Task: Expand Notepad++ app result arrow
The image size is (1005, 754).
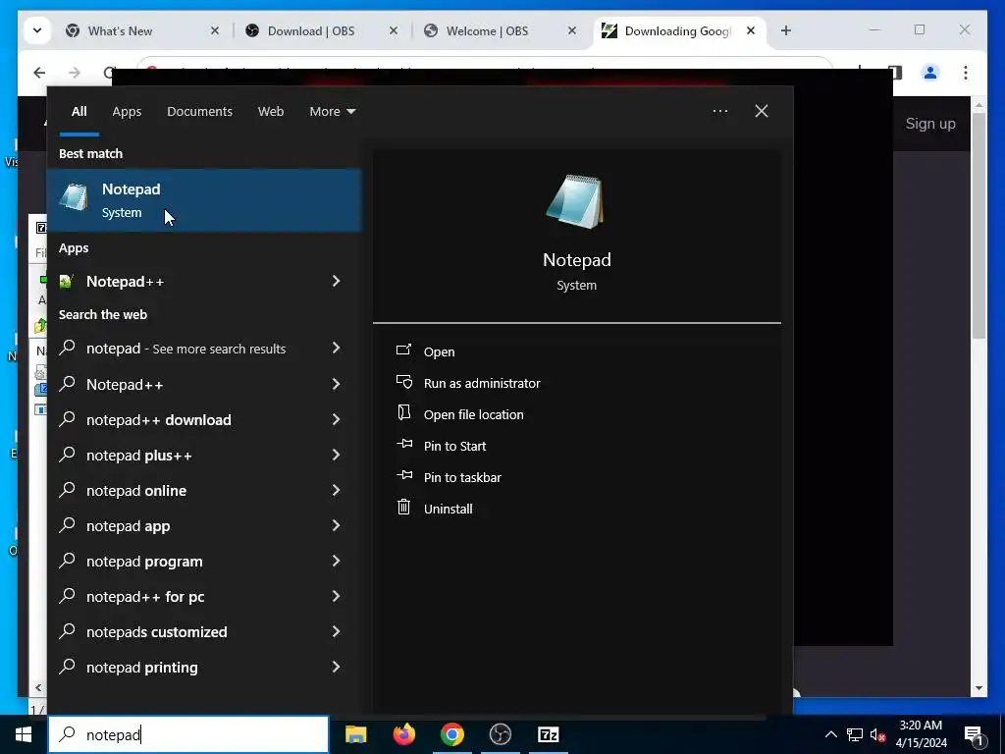Action: (336, 281)
